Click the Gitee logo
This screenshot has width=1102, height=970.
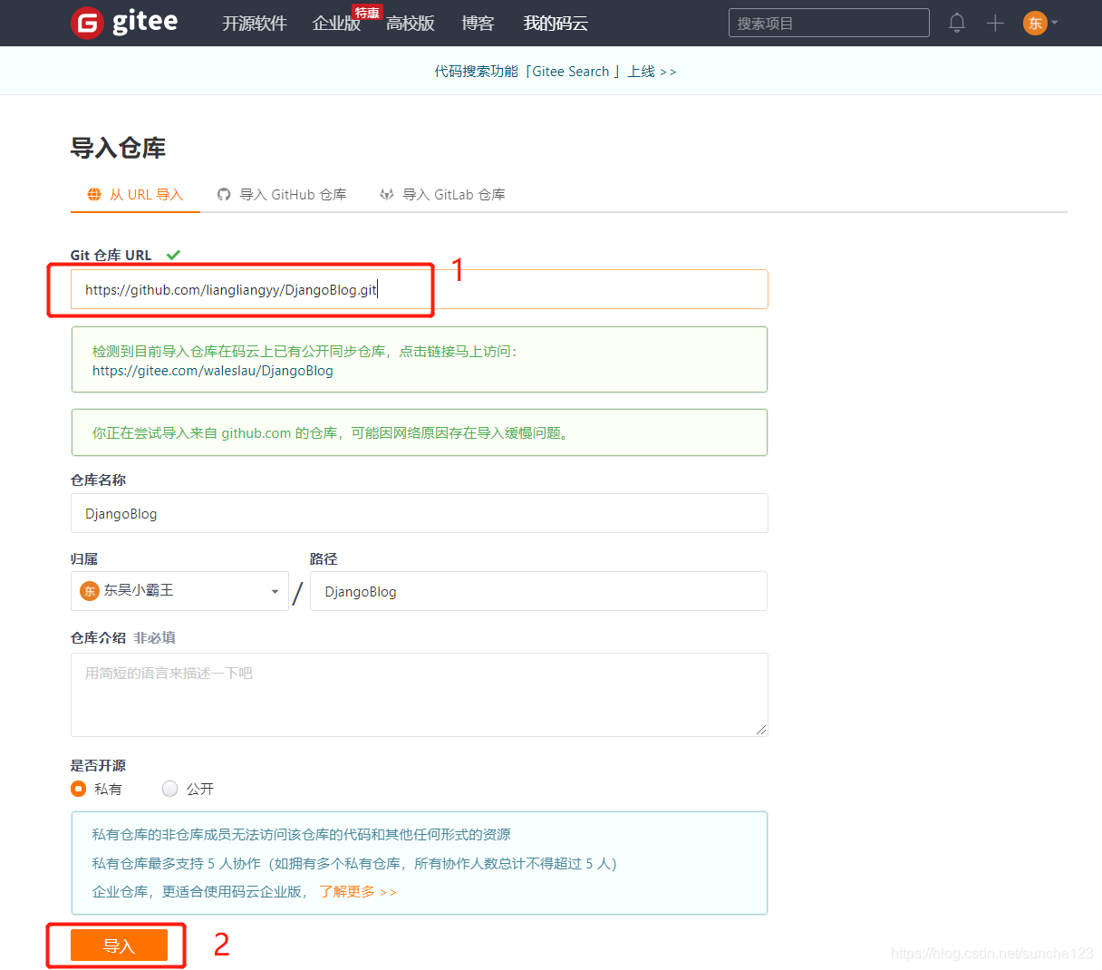(124, 23)
